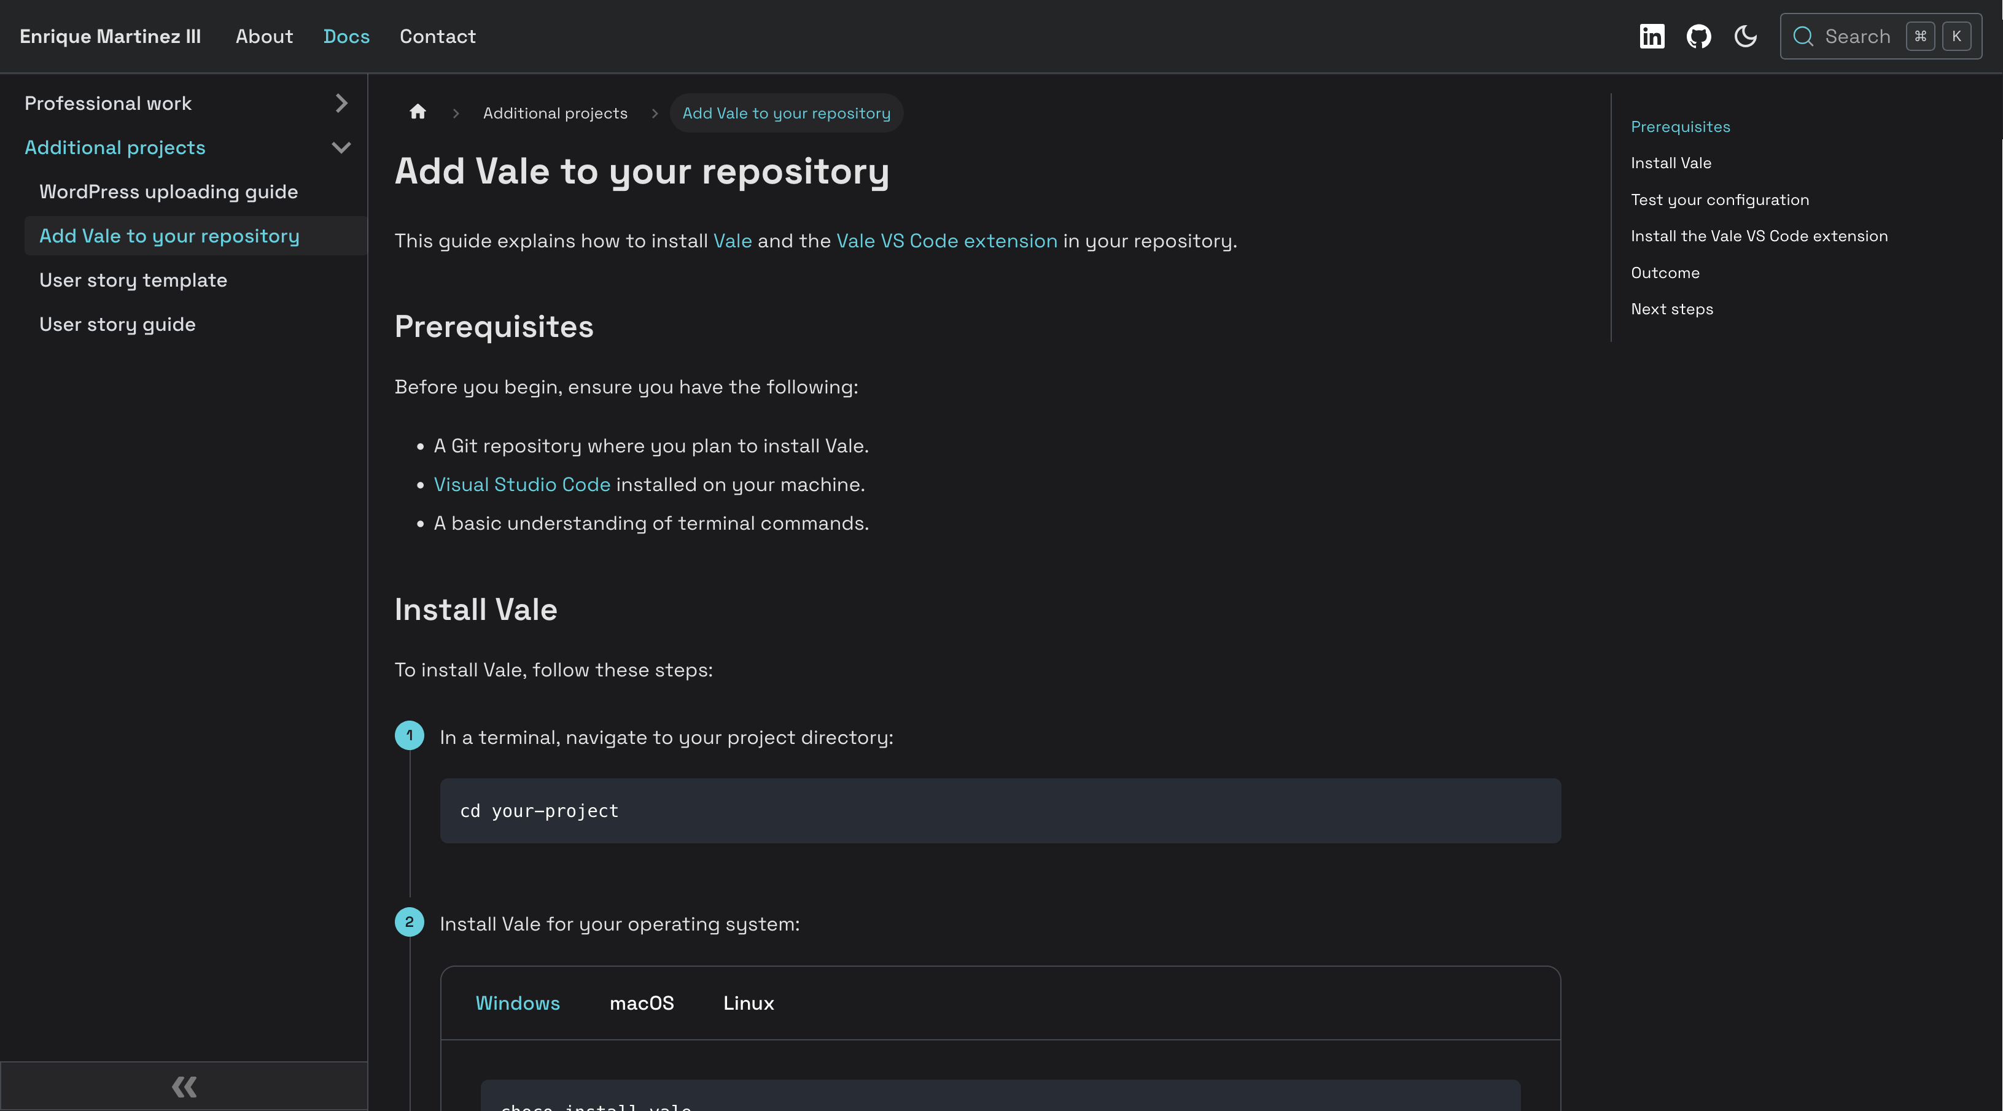Screen dimensions: 2003x1111
Task: Click step 1 numbered circle marker
Action: click(x=409, y=735)
